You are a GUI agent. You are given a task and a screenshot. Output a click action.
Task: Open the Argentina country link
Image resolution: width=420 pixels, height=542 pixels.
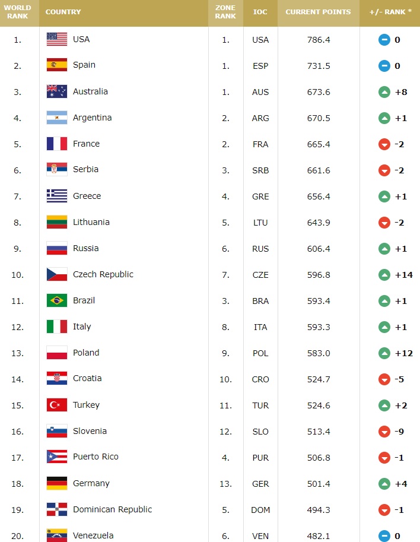click(x=92, y=118)
